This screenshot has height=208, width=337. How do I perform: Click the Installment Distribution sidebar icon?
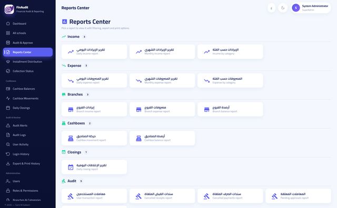point(8,61)
